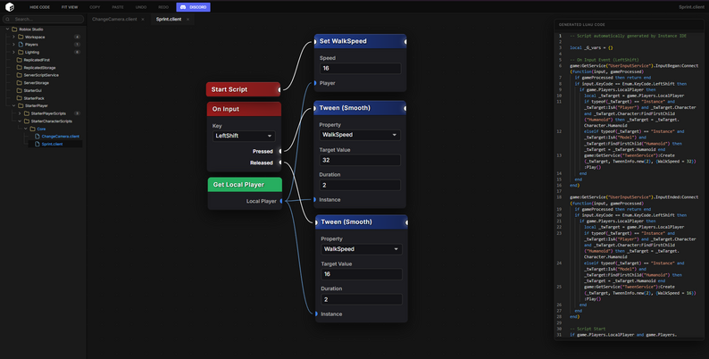Click the StarterPlayerScripts folder icon
The image size is (709, 359).
26,113
